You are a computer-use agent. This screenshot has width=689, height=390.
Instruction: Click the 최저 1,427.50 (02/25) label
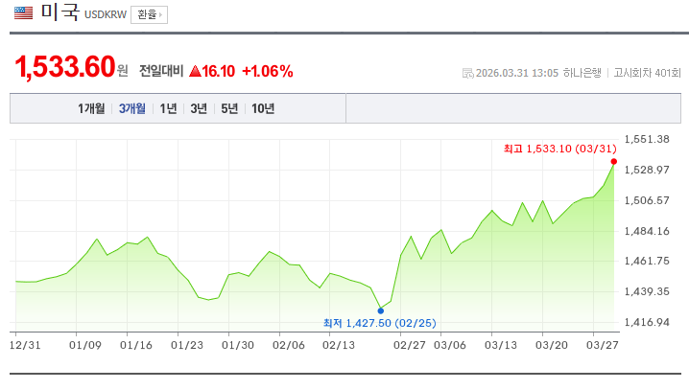point(380,323)
